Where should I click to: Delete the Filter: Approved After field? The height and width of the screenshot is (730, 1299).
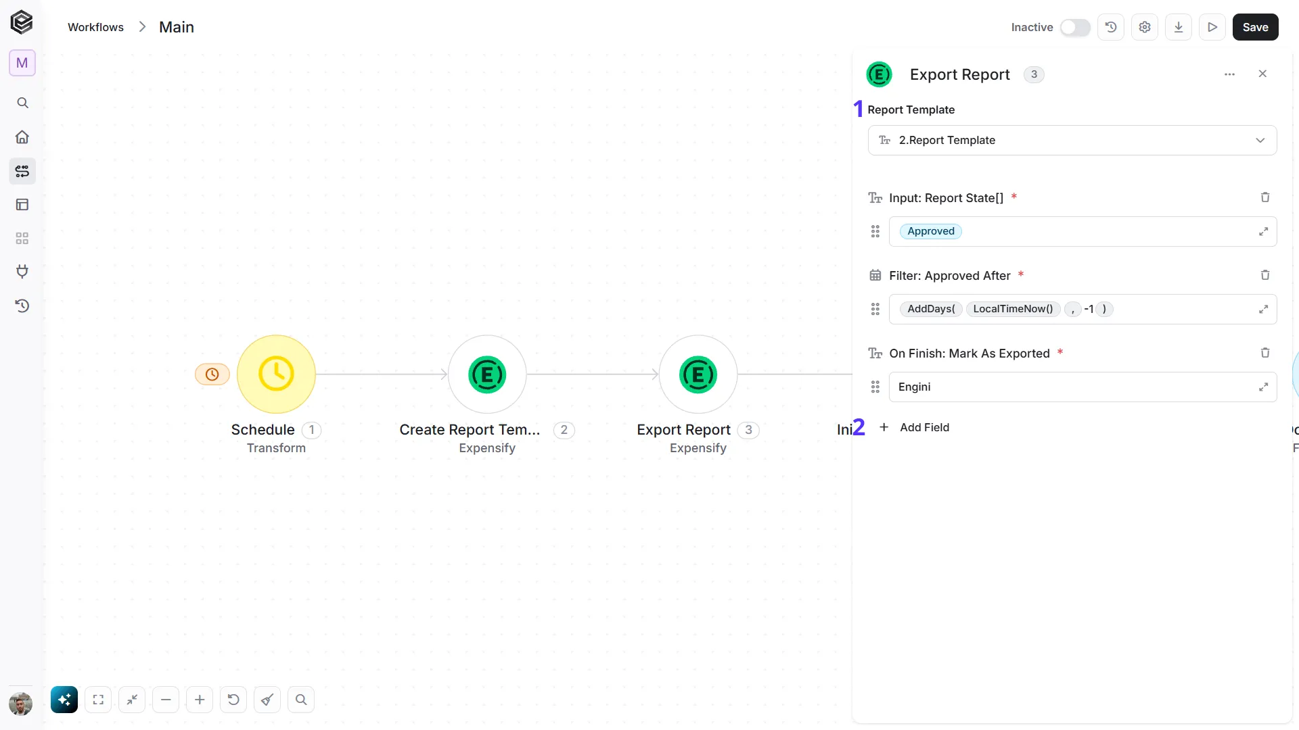coord(1265,275)
